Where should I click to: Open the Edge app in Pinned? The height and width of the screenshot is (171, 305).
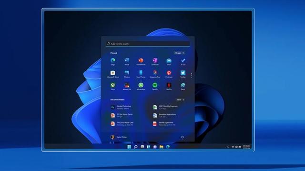coord(113,62)
